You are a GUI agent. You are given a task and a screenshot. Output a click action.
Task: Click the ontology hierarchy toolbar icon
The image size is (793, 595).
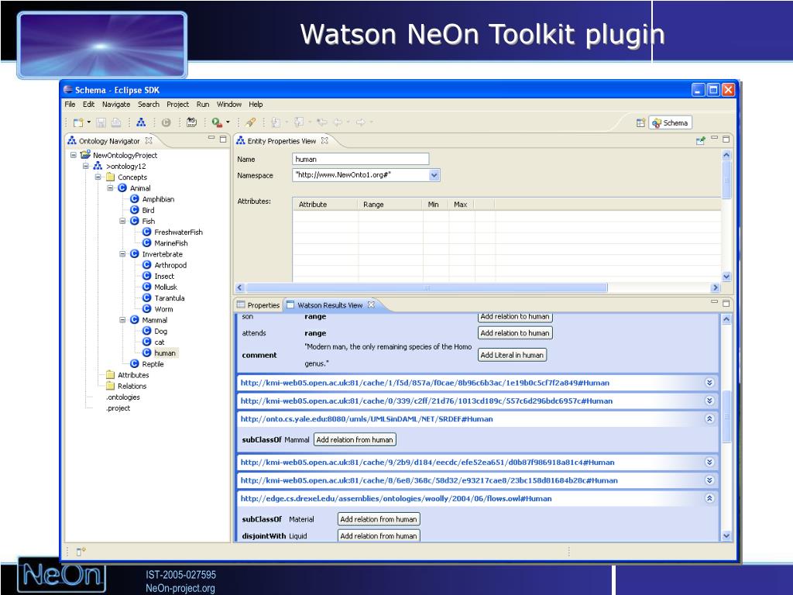(141, 122)
